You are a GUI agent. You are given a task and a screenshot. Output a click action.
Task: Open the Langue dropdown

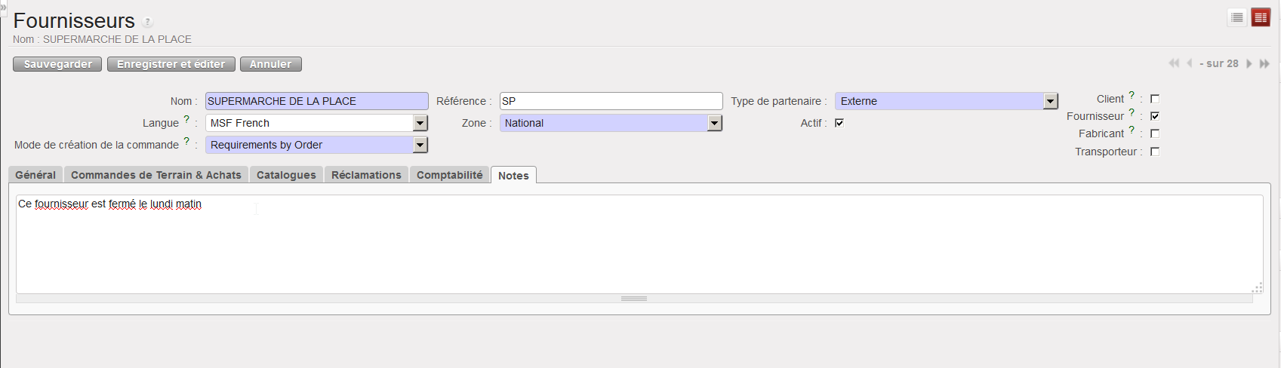coord(420,123)
